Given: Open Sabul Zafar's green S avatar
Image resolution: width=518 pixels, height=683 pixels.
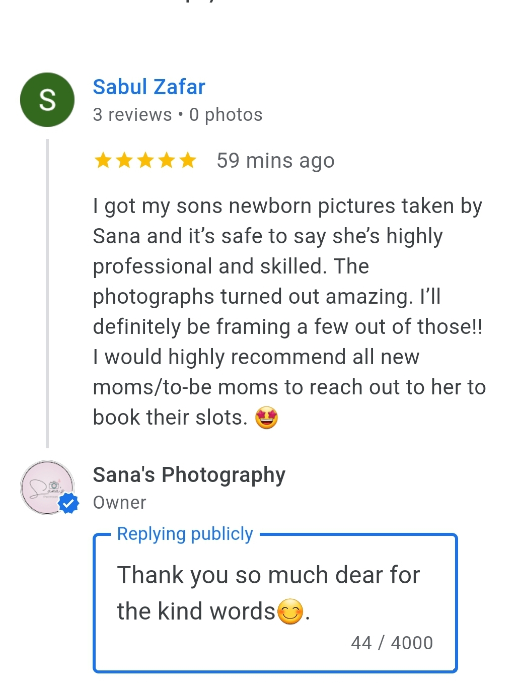Looking at the screenshot, I should pyautogui.click(x=47, y=100).
